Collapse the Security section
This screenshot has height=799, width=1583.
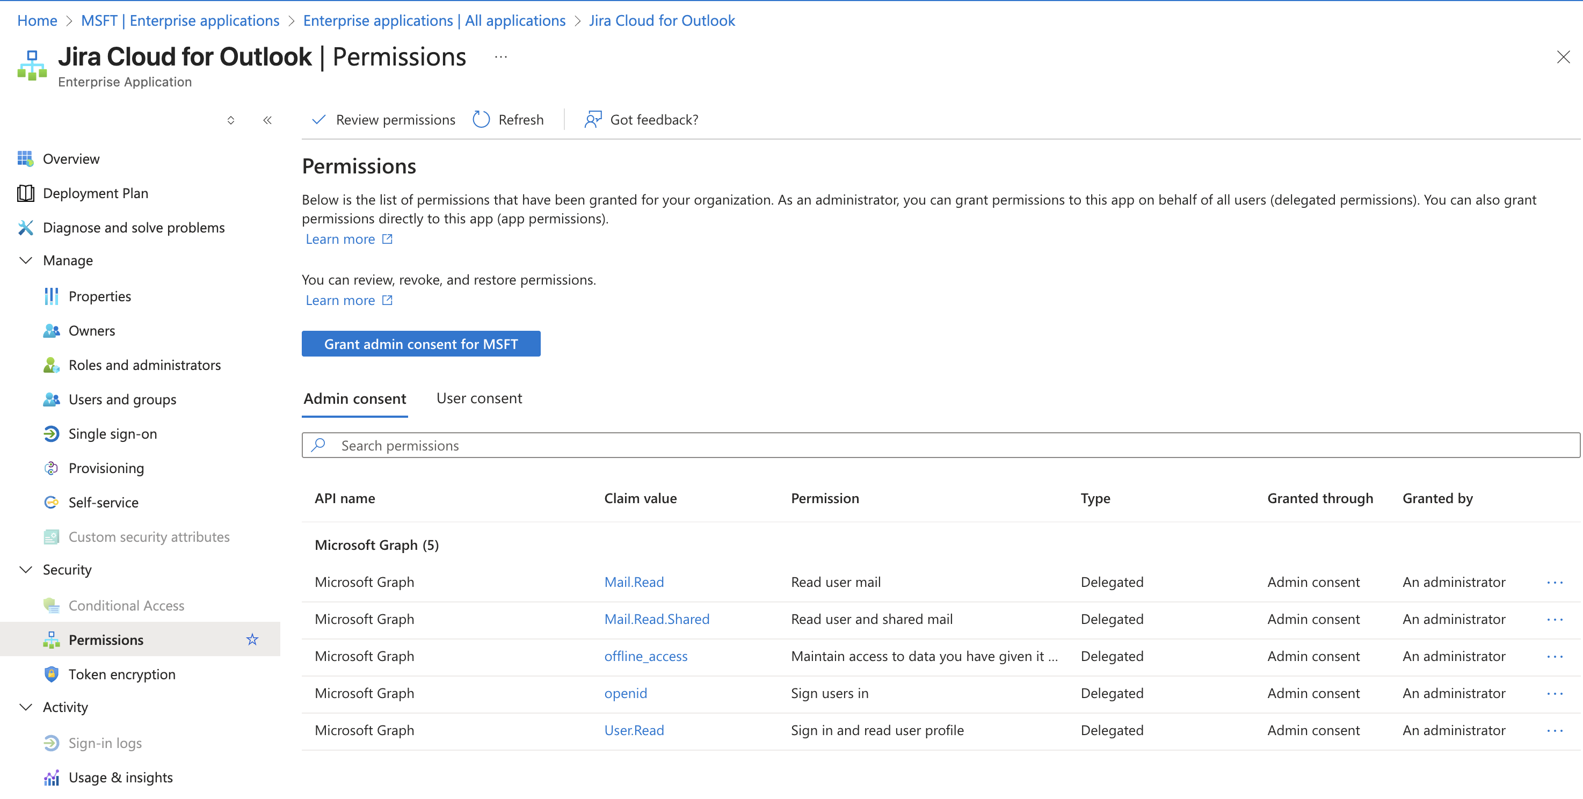(26, 570)
